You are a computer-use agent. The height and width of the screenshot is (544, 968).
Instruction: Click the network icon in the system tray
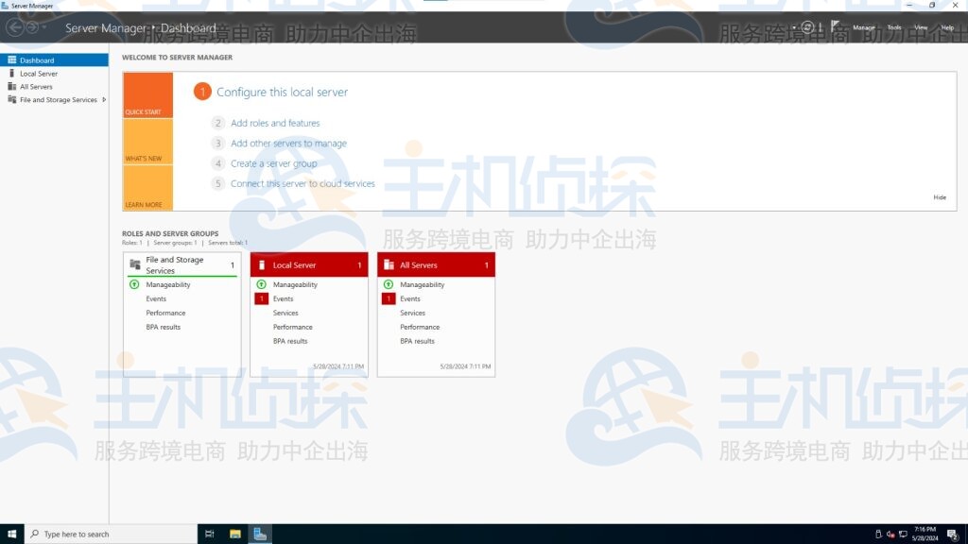903,535
